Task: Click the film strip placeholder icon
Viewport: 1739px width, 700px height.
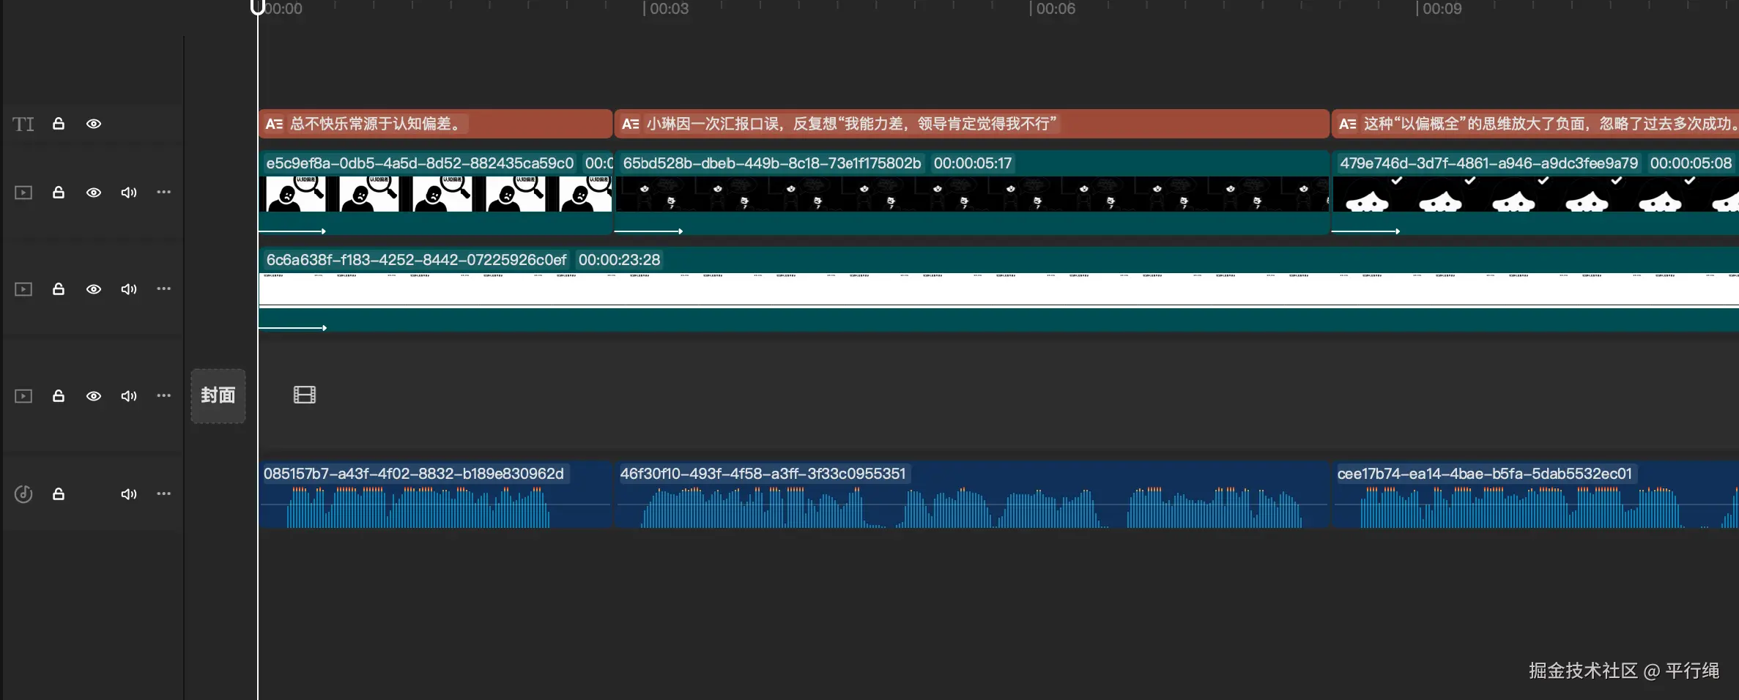Action: [x=305, y=395]
